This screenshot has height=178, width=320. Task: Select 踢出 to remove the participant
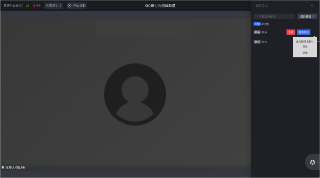[x=305, y=53]
